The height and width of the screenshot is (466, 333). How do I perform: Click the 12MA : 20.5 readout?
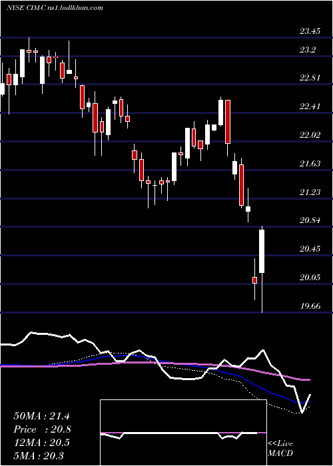pos(41,442)
